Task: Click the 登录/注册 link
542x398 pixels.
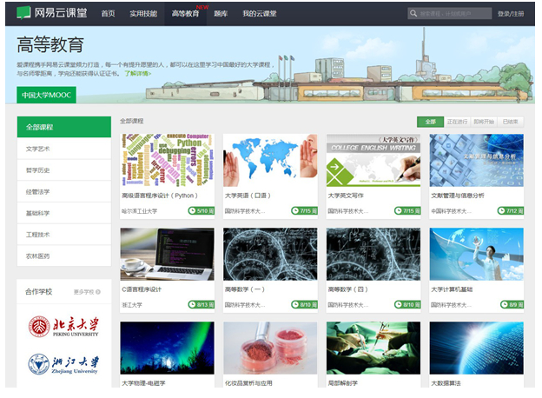Action: coord(511,14)
